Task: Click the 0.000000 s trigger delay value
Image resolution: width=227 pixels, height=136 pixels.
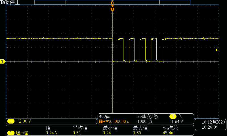Action: pos(119,122)
